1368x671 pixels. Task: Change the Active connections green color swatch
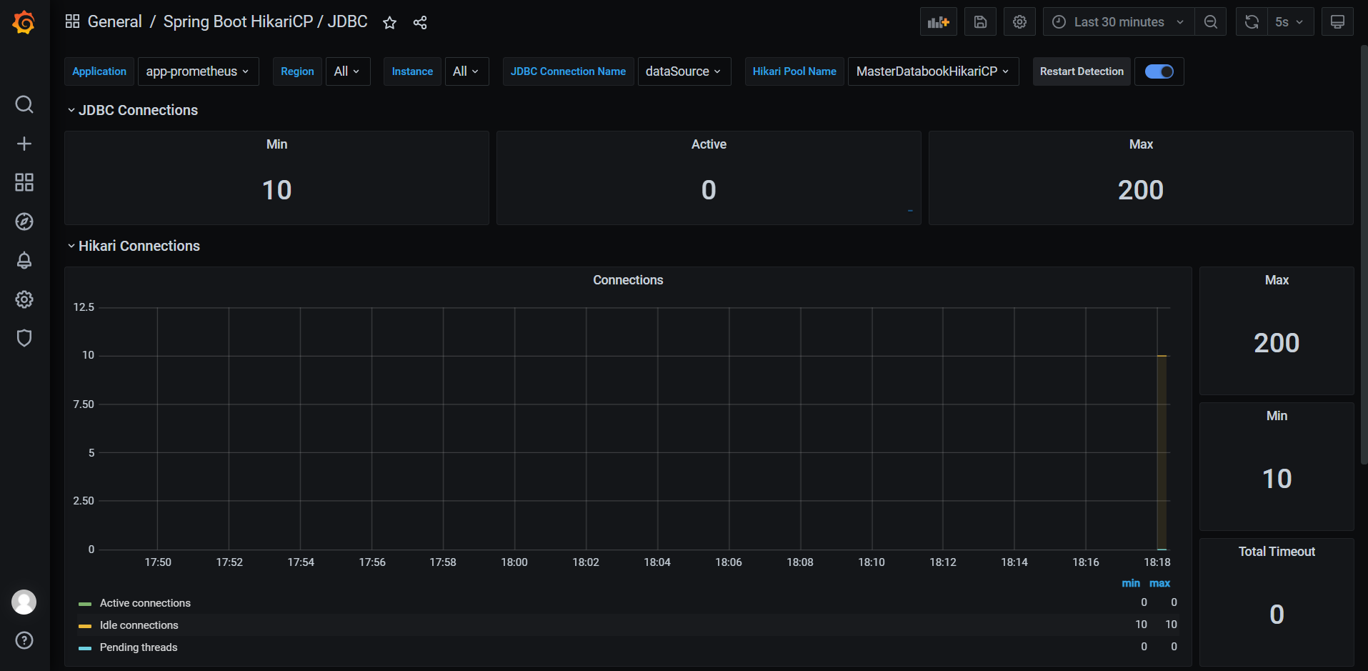[x=85, y=604]
